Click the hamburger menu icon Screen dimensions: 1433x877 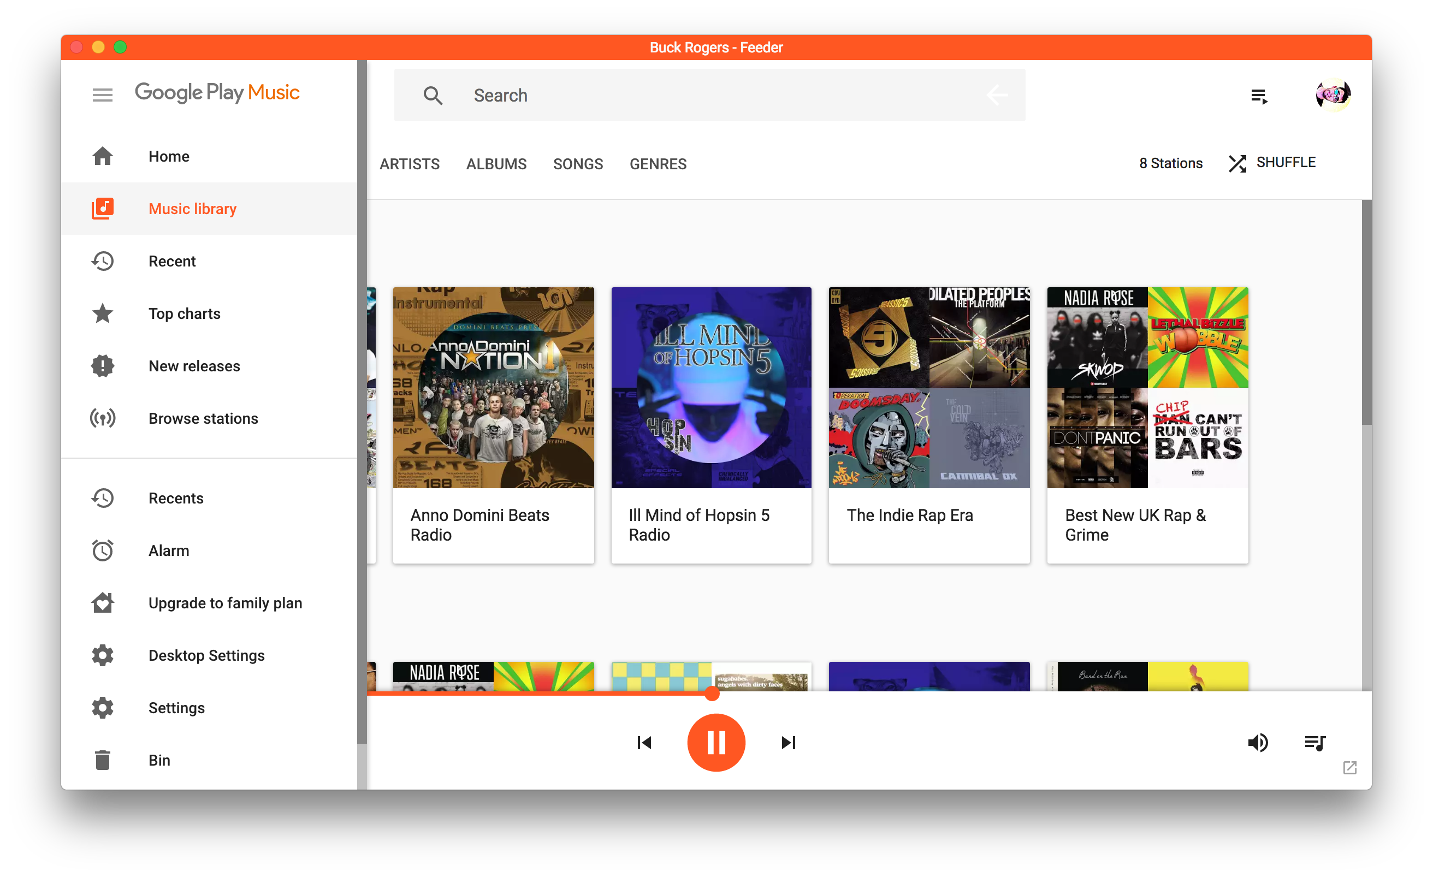coord(102,95)
